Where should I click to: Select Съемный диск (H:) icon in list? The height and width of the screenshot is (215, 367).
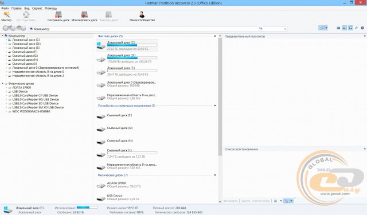coord(101,142)
